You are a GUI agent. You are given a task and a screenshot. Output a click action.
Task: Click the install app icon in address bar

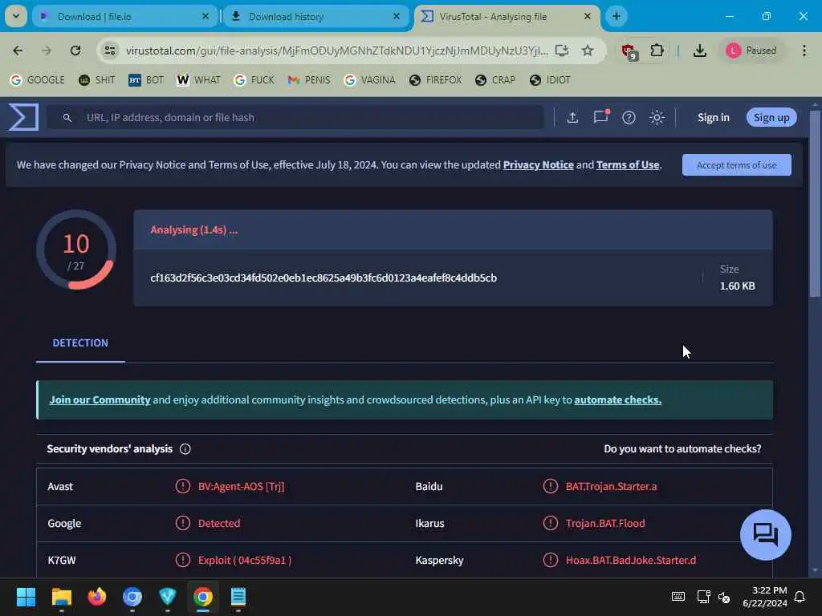pyautogui.click(x=561, y=51)
